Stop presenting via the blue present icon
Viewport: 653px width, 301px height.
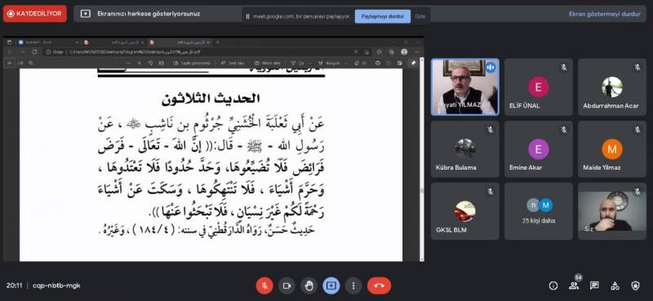[x=331, y=286]
